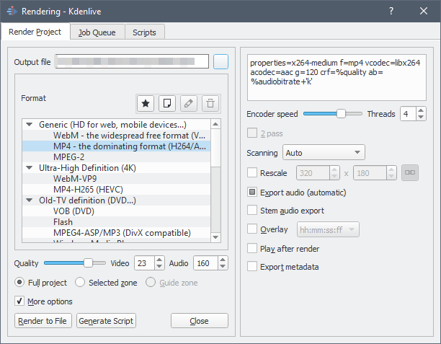Toggle Play after render checkbox

[x=252, y=248]
